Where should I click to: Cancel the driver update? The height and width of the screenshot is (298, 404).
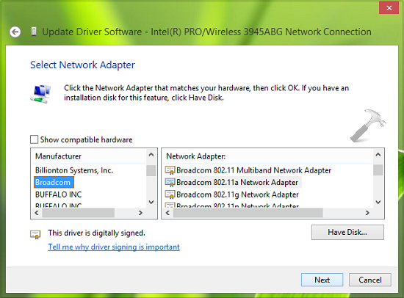coord(370,280)
